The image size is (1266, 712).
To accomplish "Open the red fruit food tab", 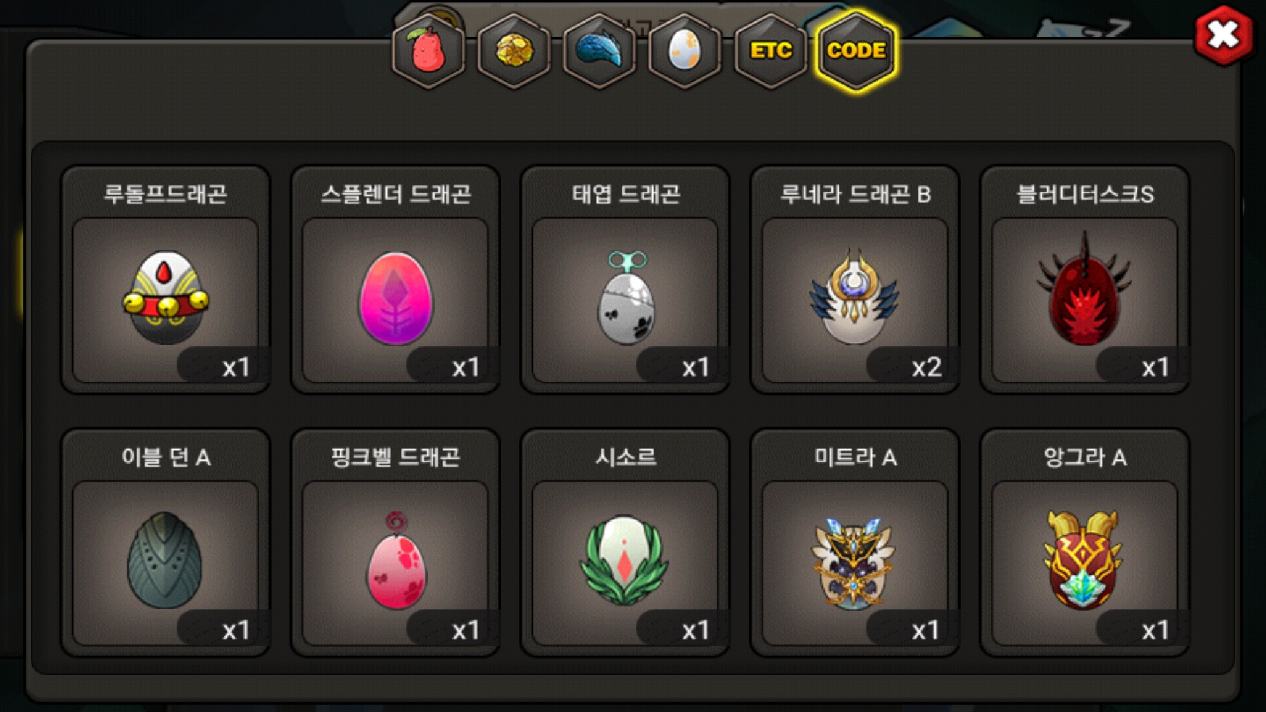I will point(429,51).
